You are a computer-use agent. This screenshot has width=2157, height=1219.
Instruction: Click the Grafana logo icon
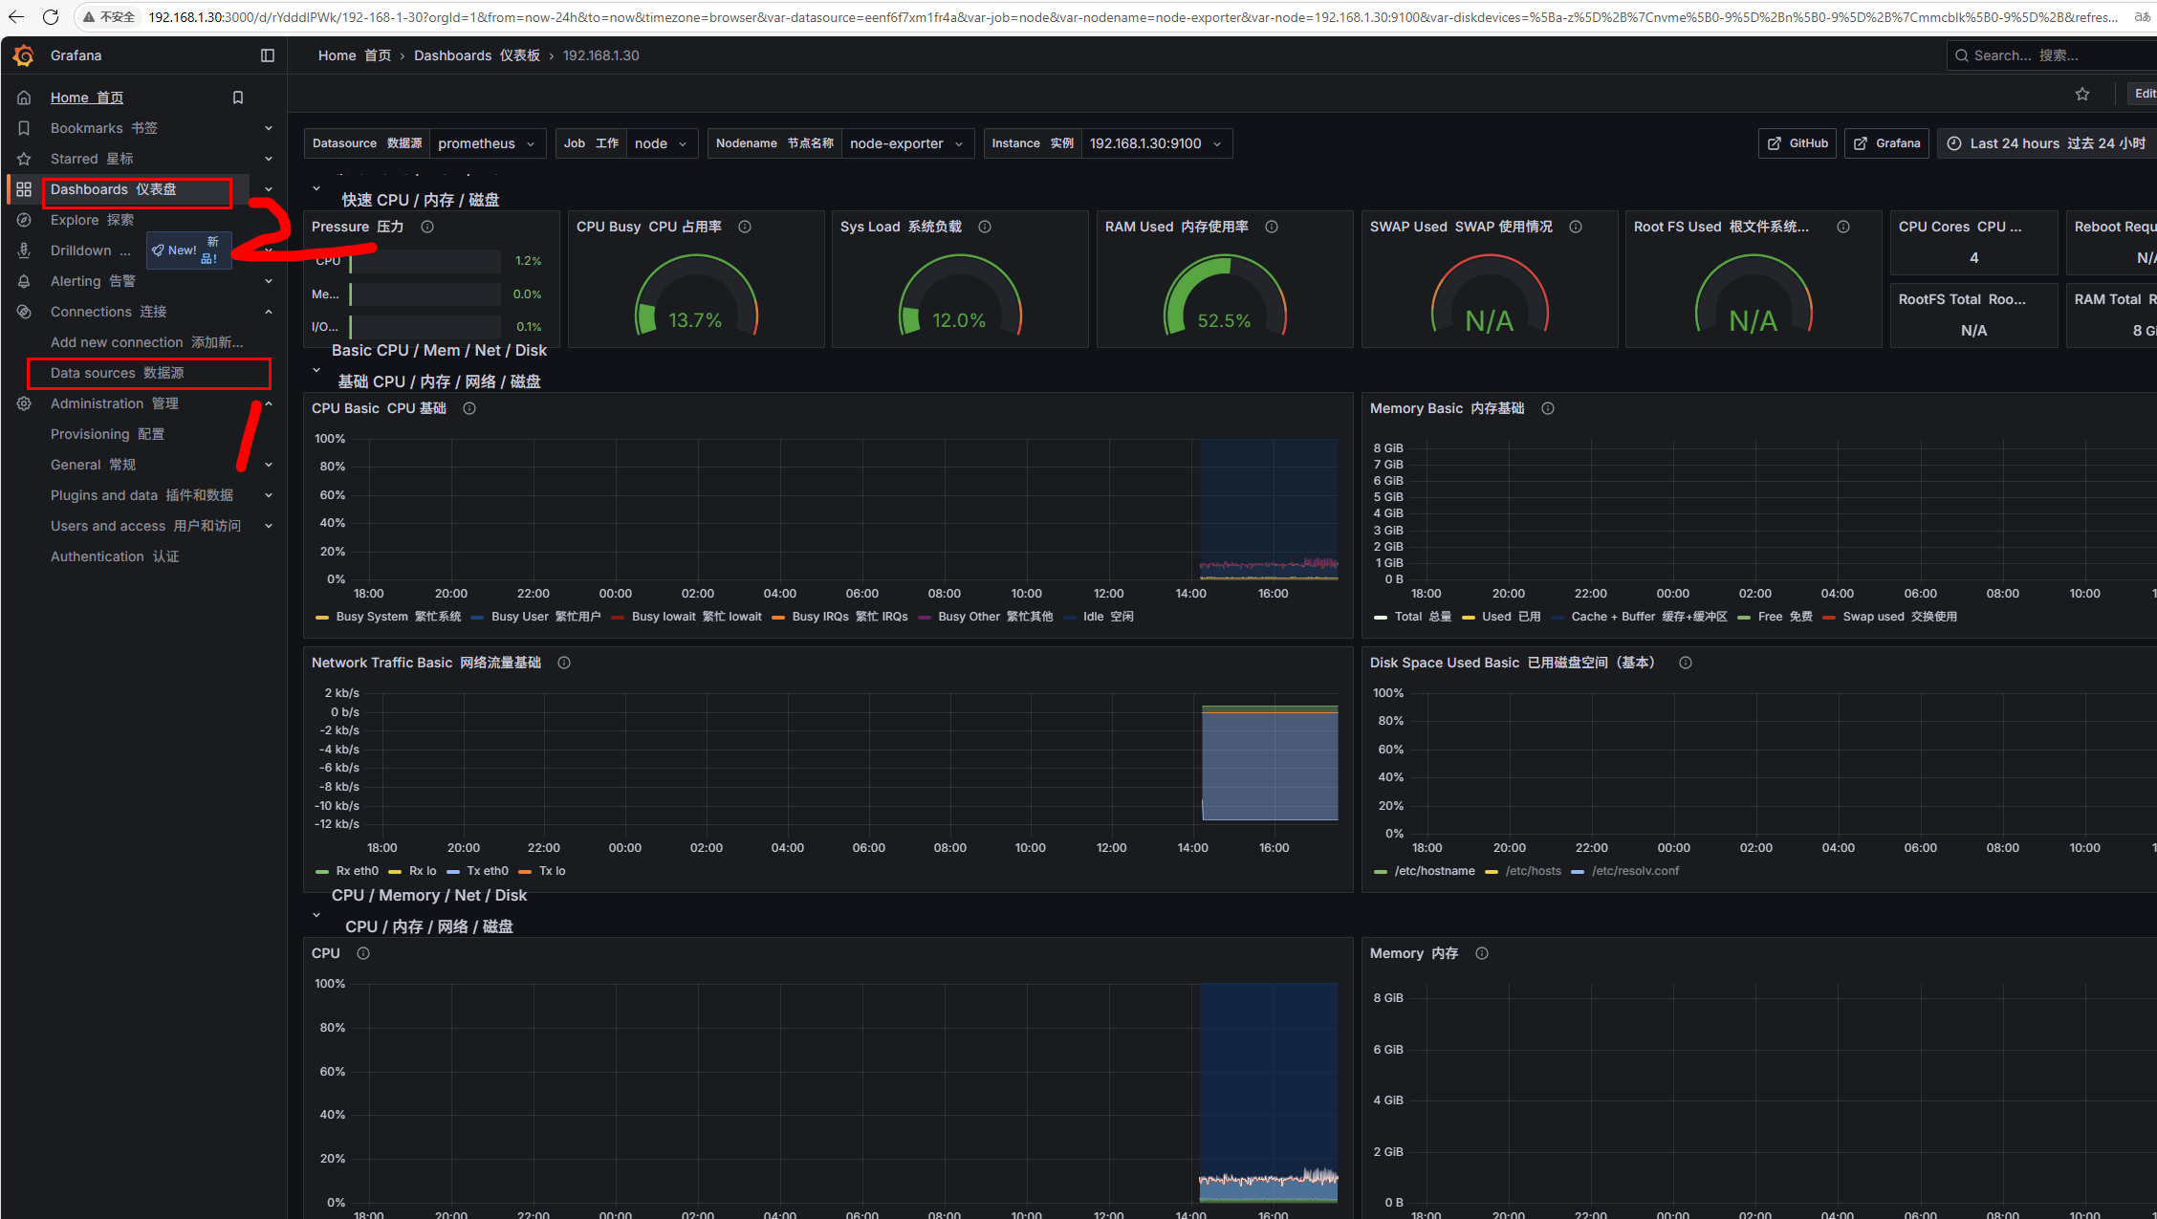pos(24,55)
